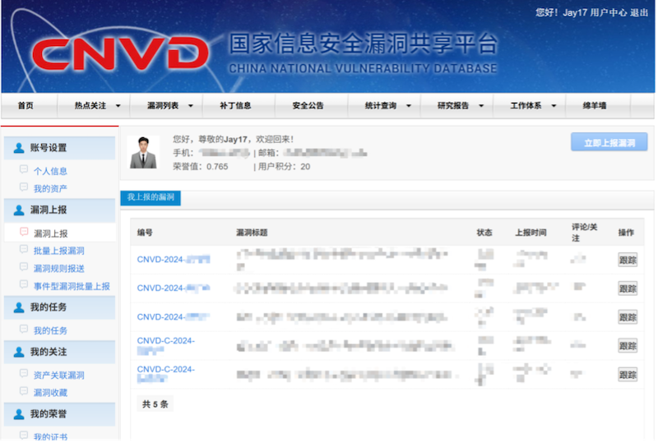The image size is (658, 443).
Task: Click the 账号设置 person icon
Action: tap(19, 148)
